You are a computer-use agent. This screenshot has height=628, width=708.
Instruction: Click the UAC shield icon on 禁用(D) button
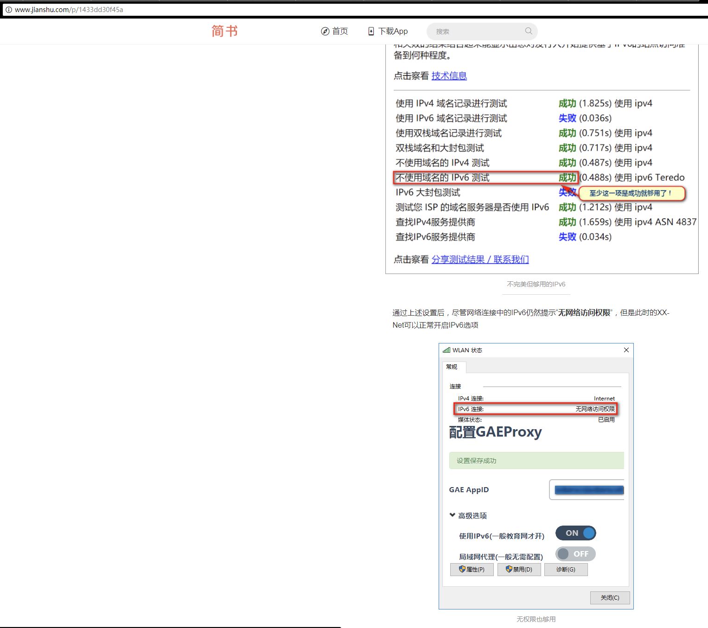pos(508,570)
